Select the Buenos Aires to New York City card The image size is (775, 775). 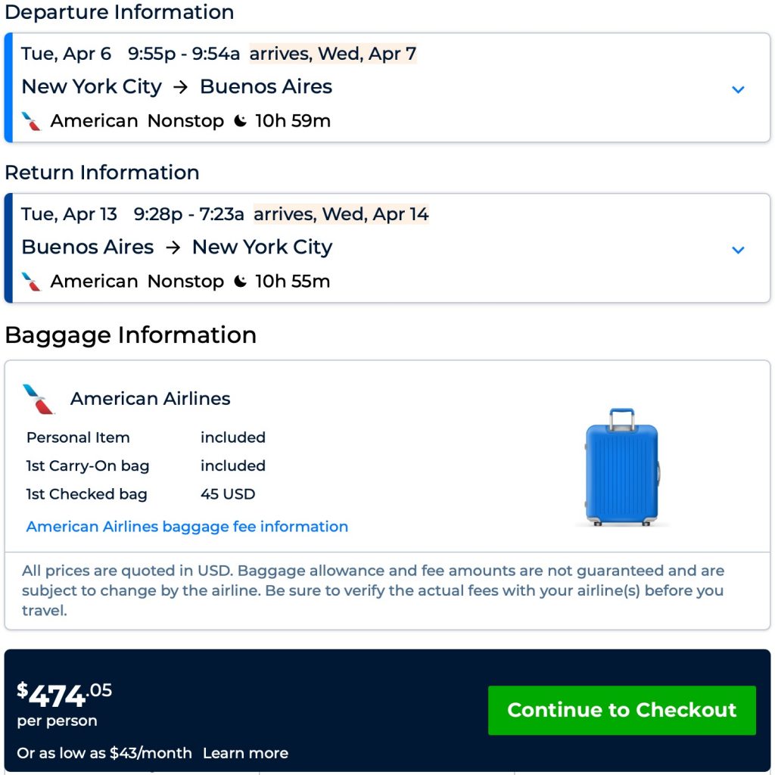pyautogui.click(x=378, y=247)
